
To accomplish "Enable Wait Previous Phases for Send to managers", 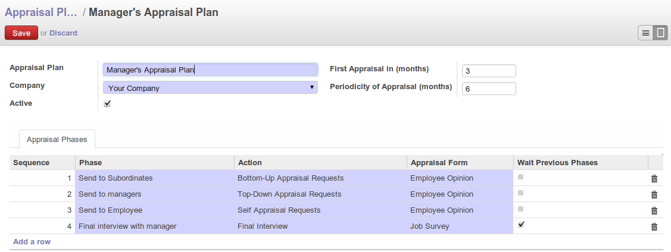I will point(522,193).
